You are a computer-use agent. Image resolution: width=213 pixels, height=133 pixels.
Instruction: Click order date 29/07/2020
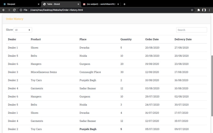(152, 97)
